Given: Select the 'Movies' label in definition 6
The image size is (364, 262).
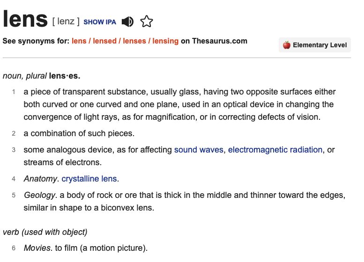Looking at the screenshot, I should (x=37, y=248).
